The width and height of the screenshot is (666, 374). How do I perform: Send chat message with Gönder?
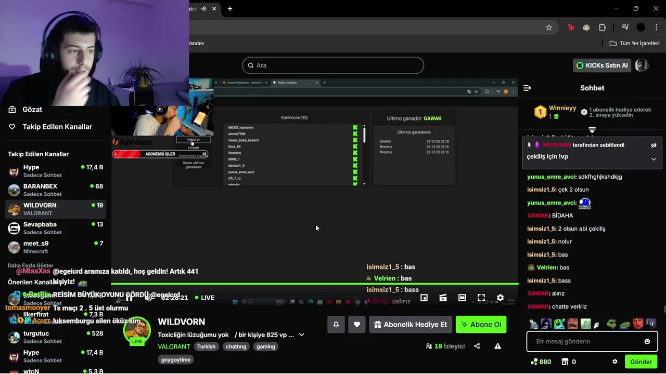coord(641,362)
